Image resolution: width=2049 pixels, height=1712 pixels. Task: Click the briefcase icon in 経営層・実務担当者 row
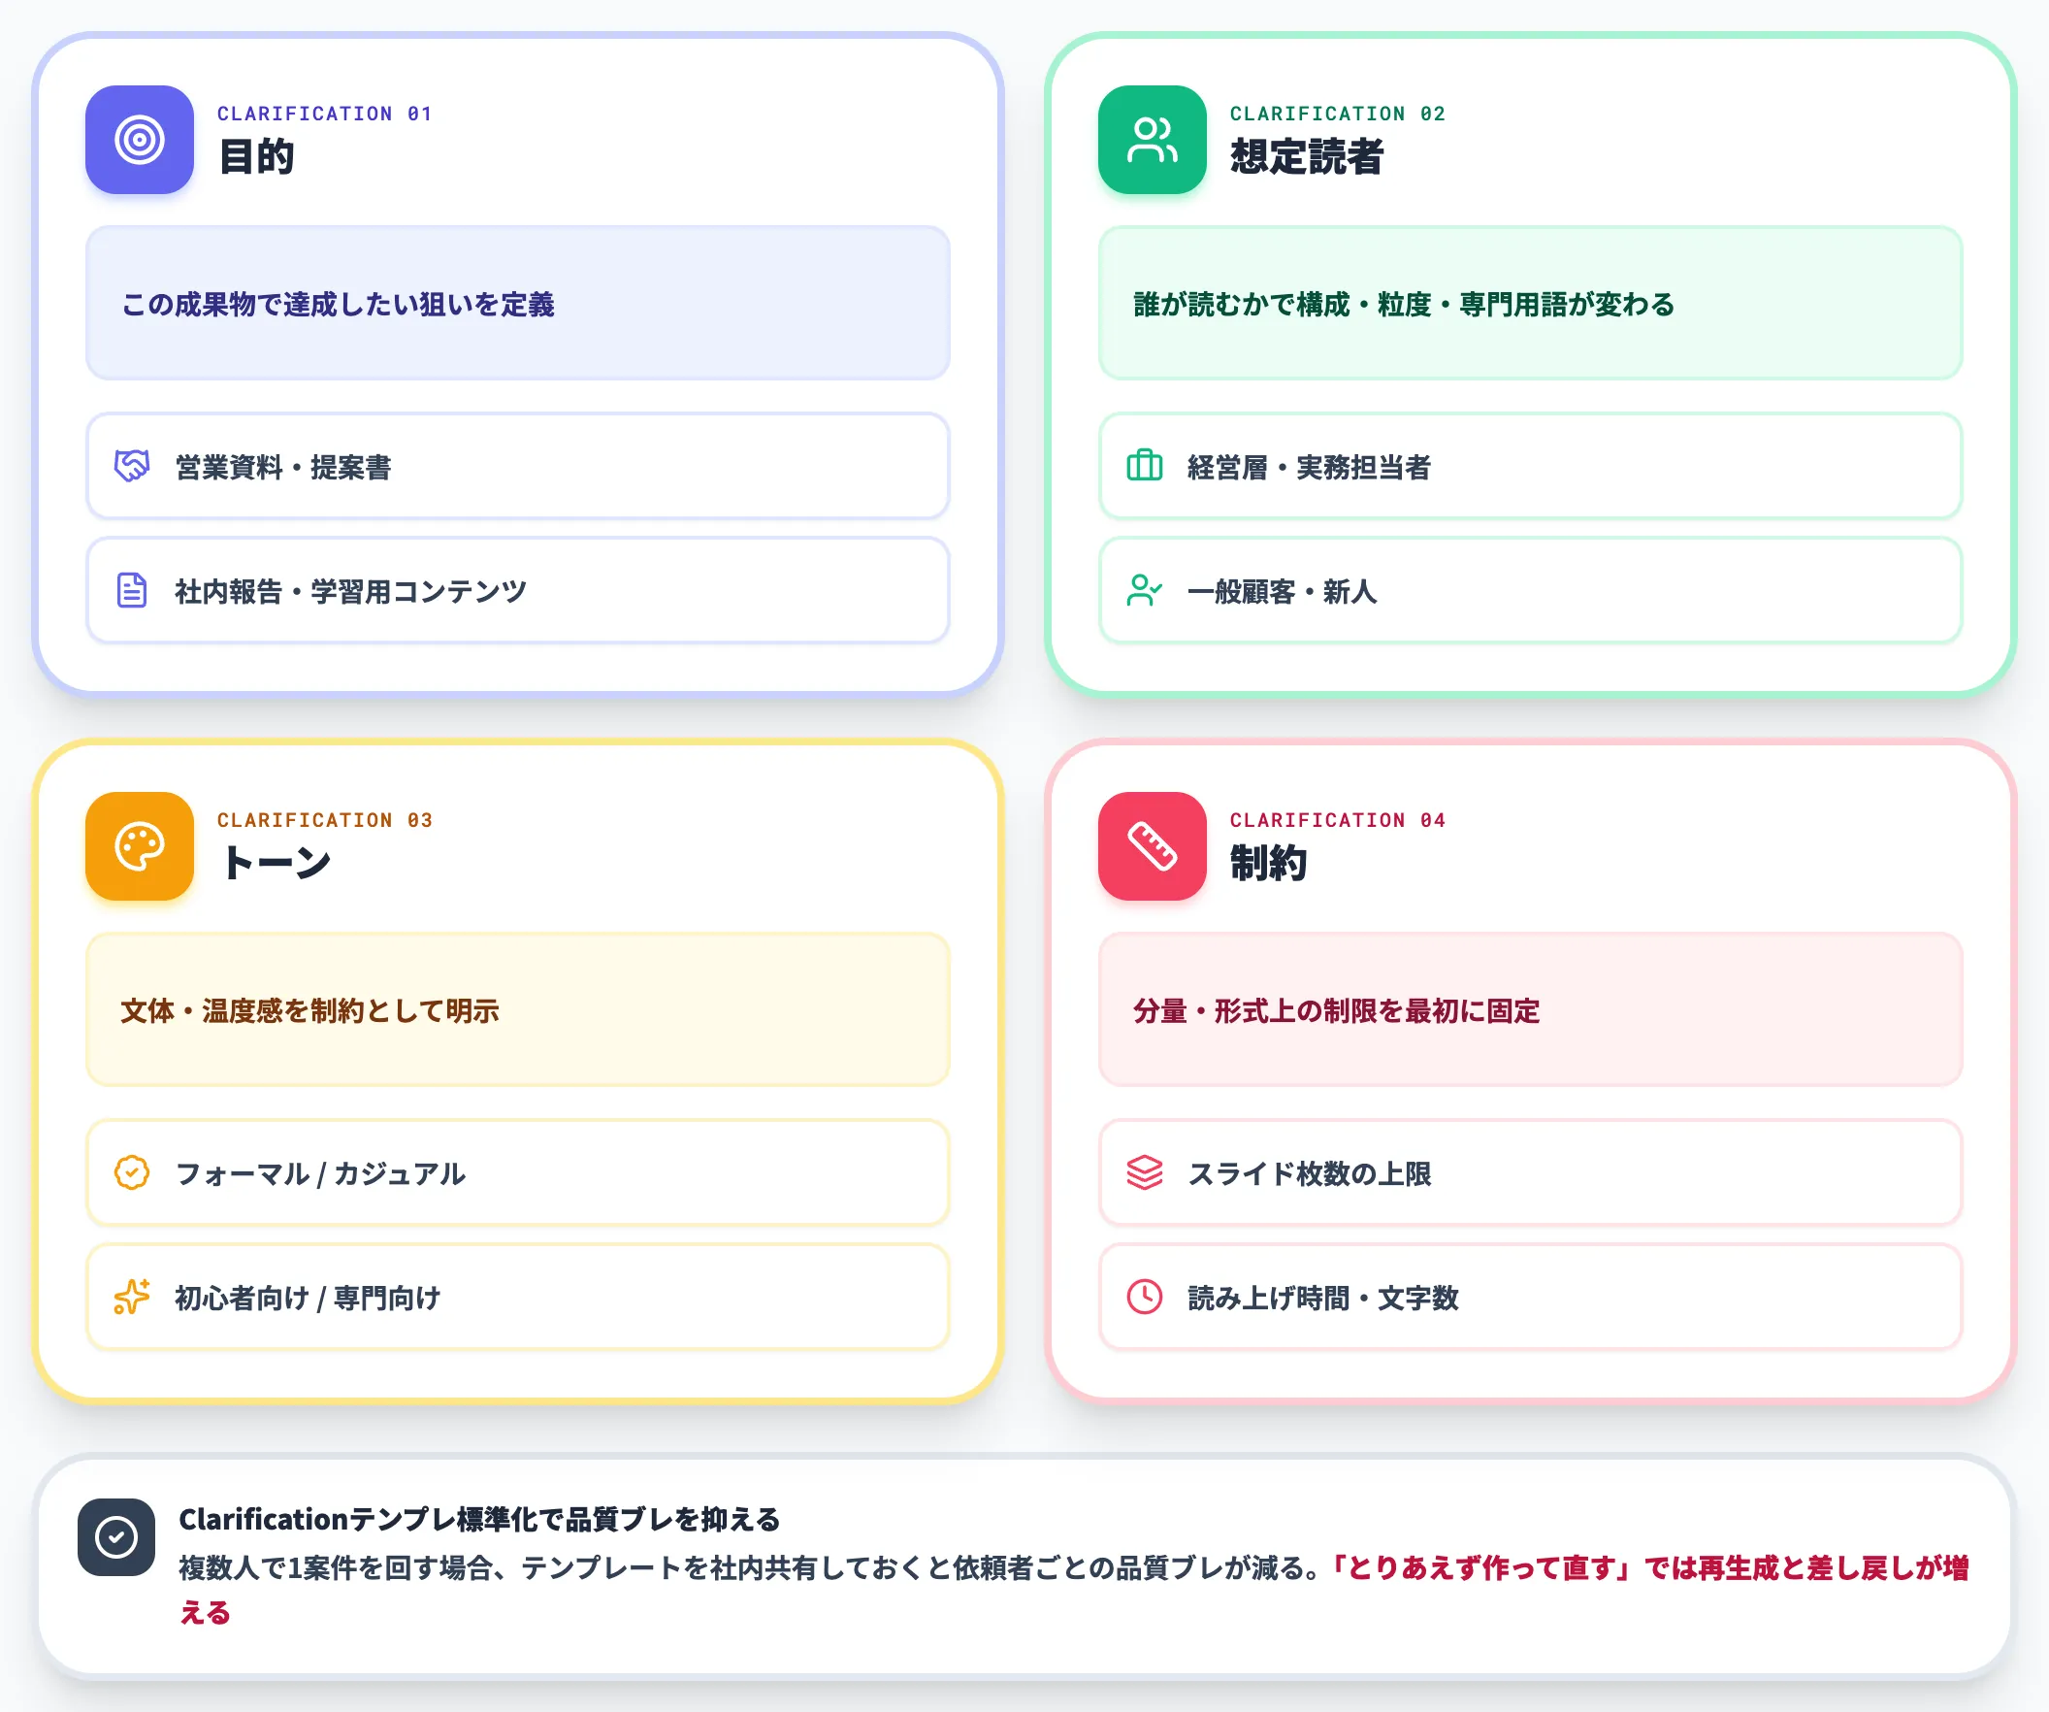click(x=1145, y=466)
